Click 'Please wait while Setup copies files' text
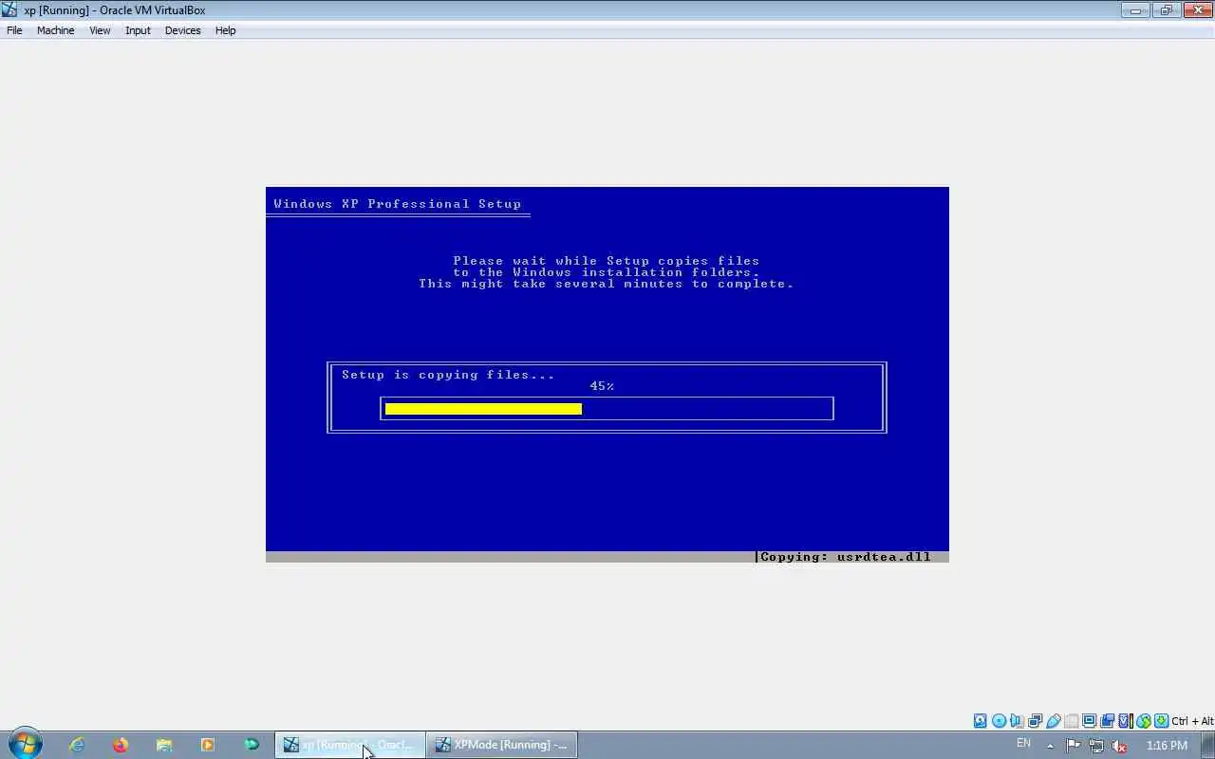This screenshot has height=759, width=1215. coord(607,261)
